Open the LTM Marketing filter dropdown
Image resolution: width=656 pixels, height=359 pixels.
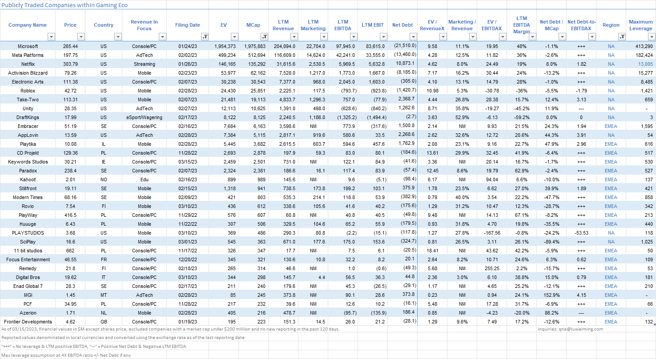click(x=324, y=37)
